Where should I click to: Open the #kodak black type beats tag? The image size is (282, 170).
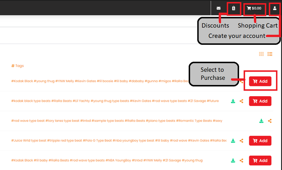tap(31, 101)
